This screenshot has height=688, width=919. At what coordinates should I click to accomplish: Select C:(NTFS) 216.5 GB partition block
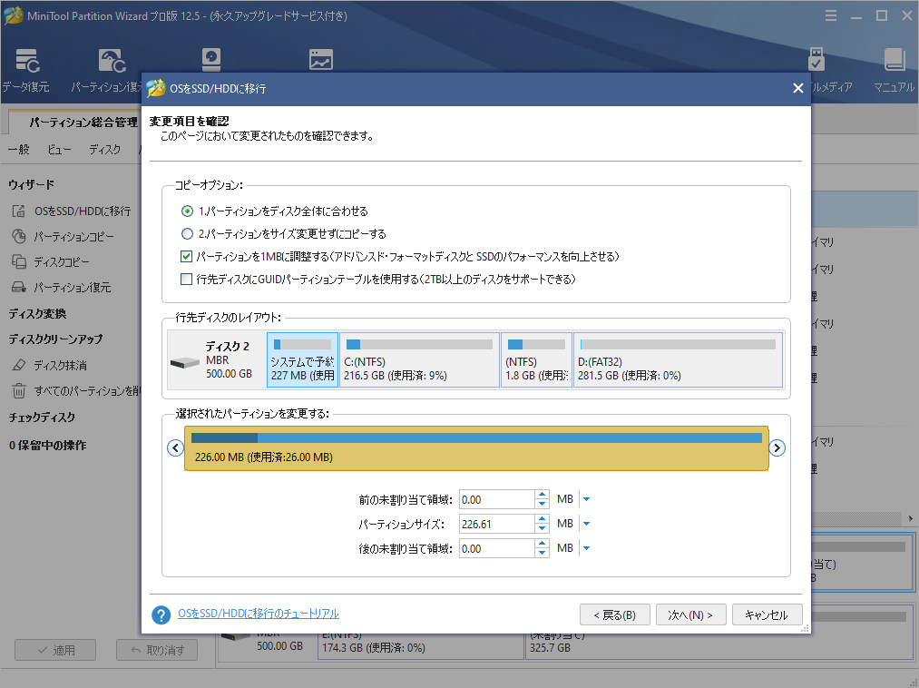[x=420, y=360]
